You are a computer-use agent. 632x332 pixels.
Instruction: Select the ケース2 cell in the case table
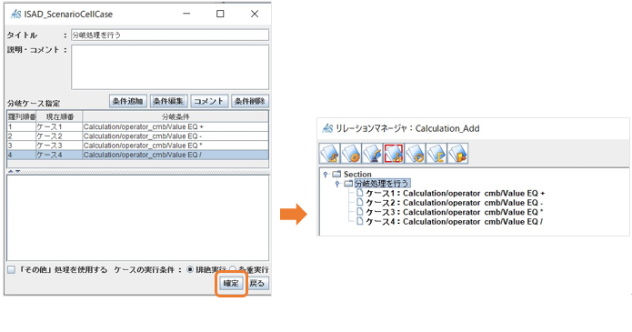point(59,136)
